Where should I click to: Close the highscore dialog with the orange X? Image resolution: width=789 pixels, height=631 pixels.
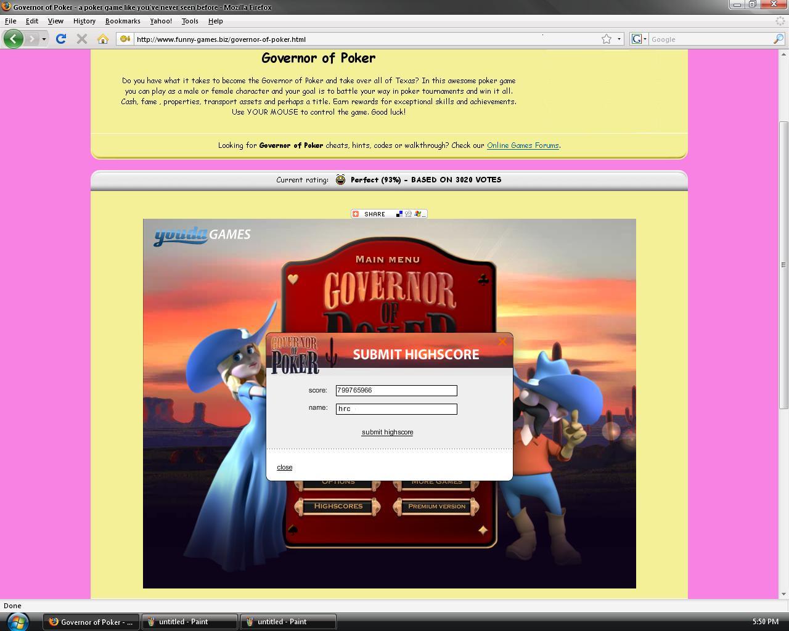tap(502, 341)
